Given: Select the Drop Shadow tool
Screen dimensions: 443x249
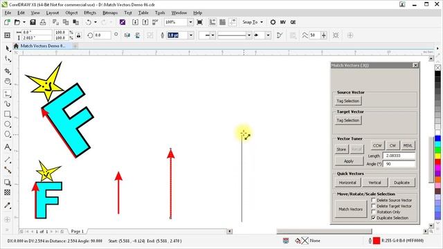Looking at the screenshot, I should [x=8, y=183].
